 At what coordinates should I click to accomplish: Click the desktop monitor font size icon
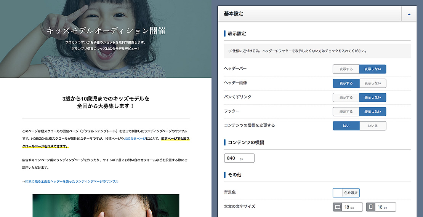click(x=338, y=207)
